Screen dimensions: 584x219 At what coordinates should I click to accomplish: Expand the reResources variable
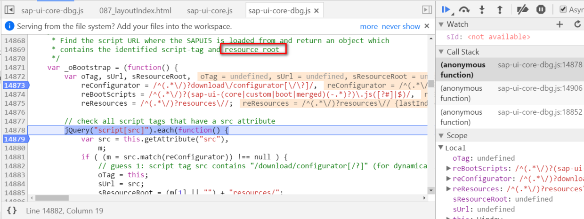449,189
